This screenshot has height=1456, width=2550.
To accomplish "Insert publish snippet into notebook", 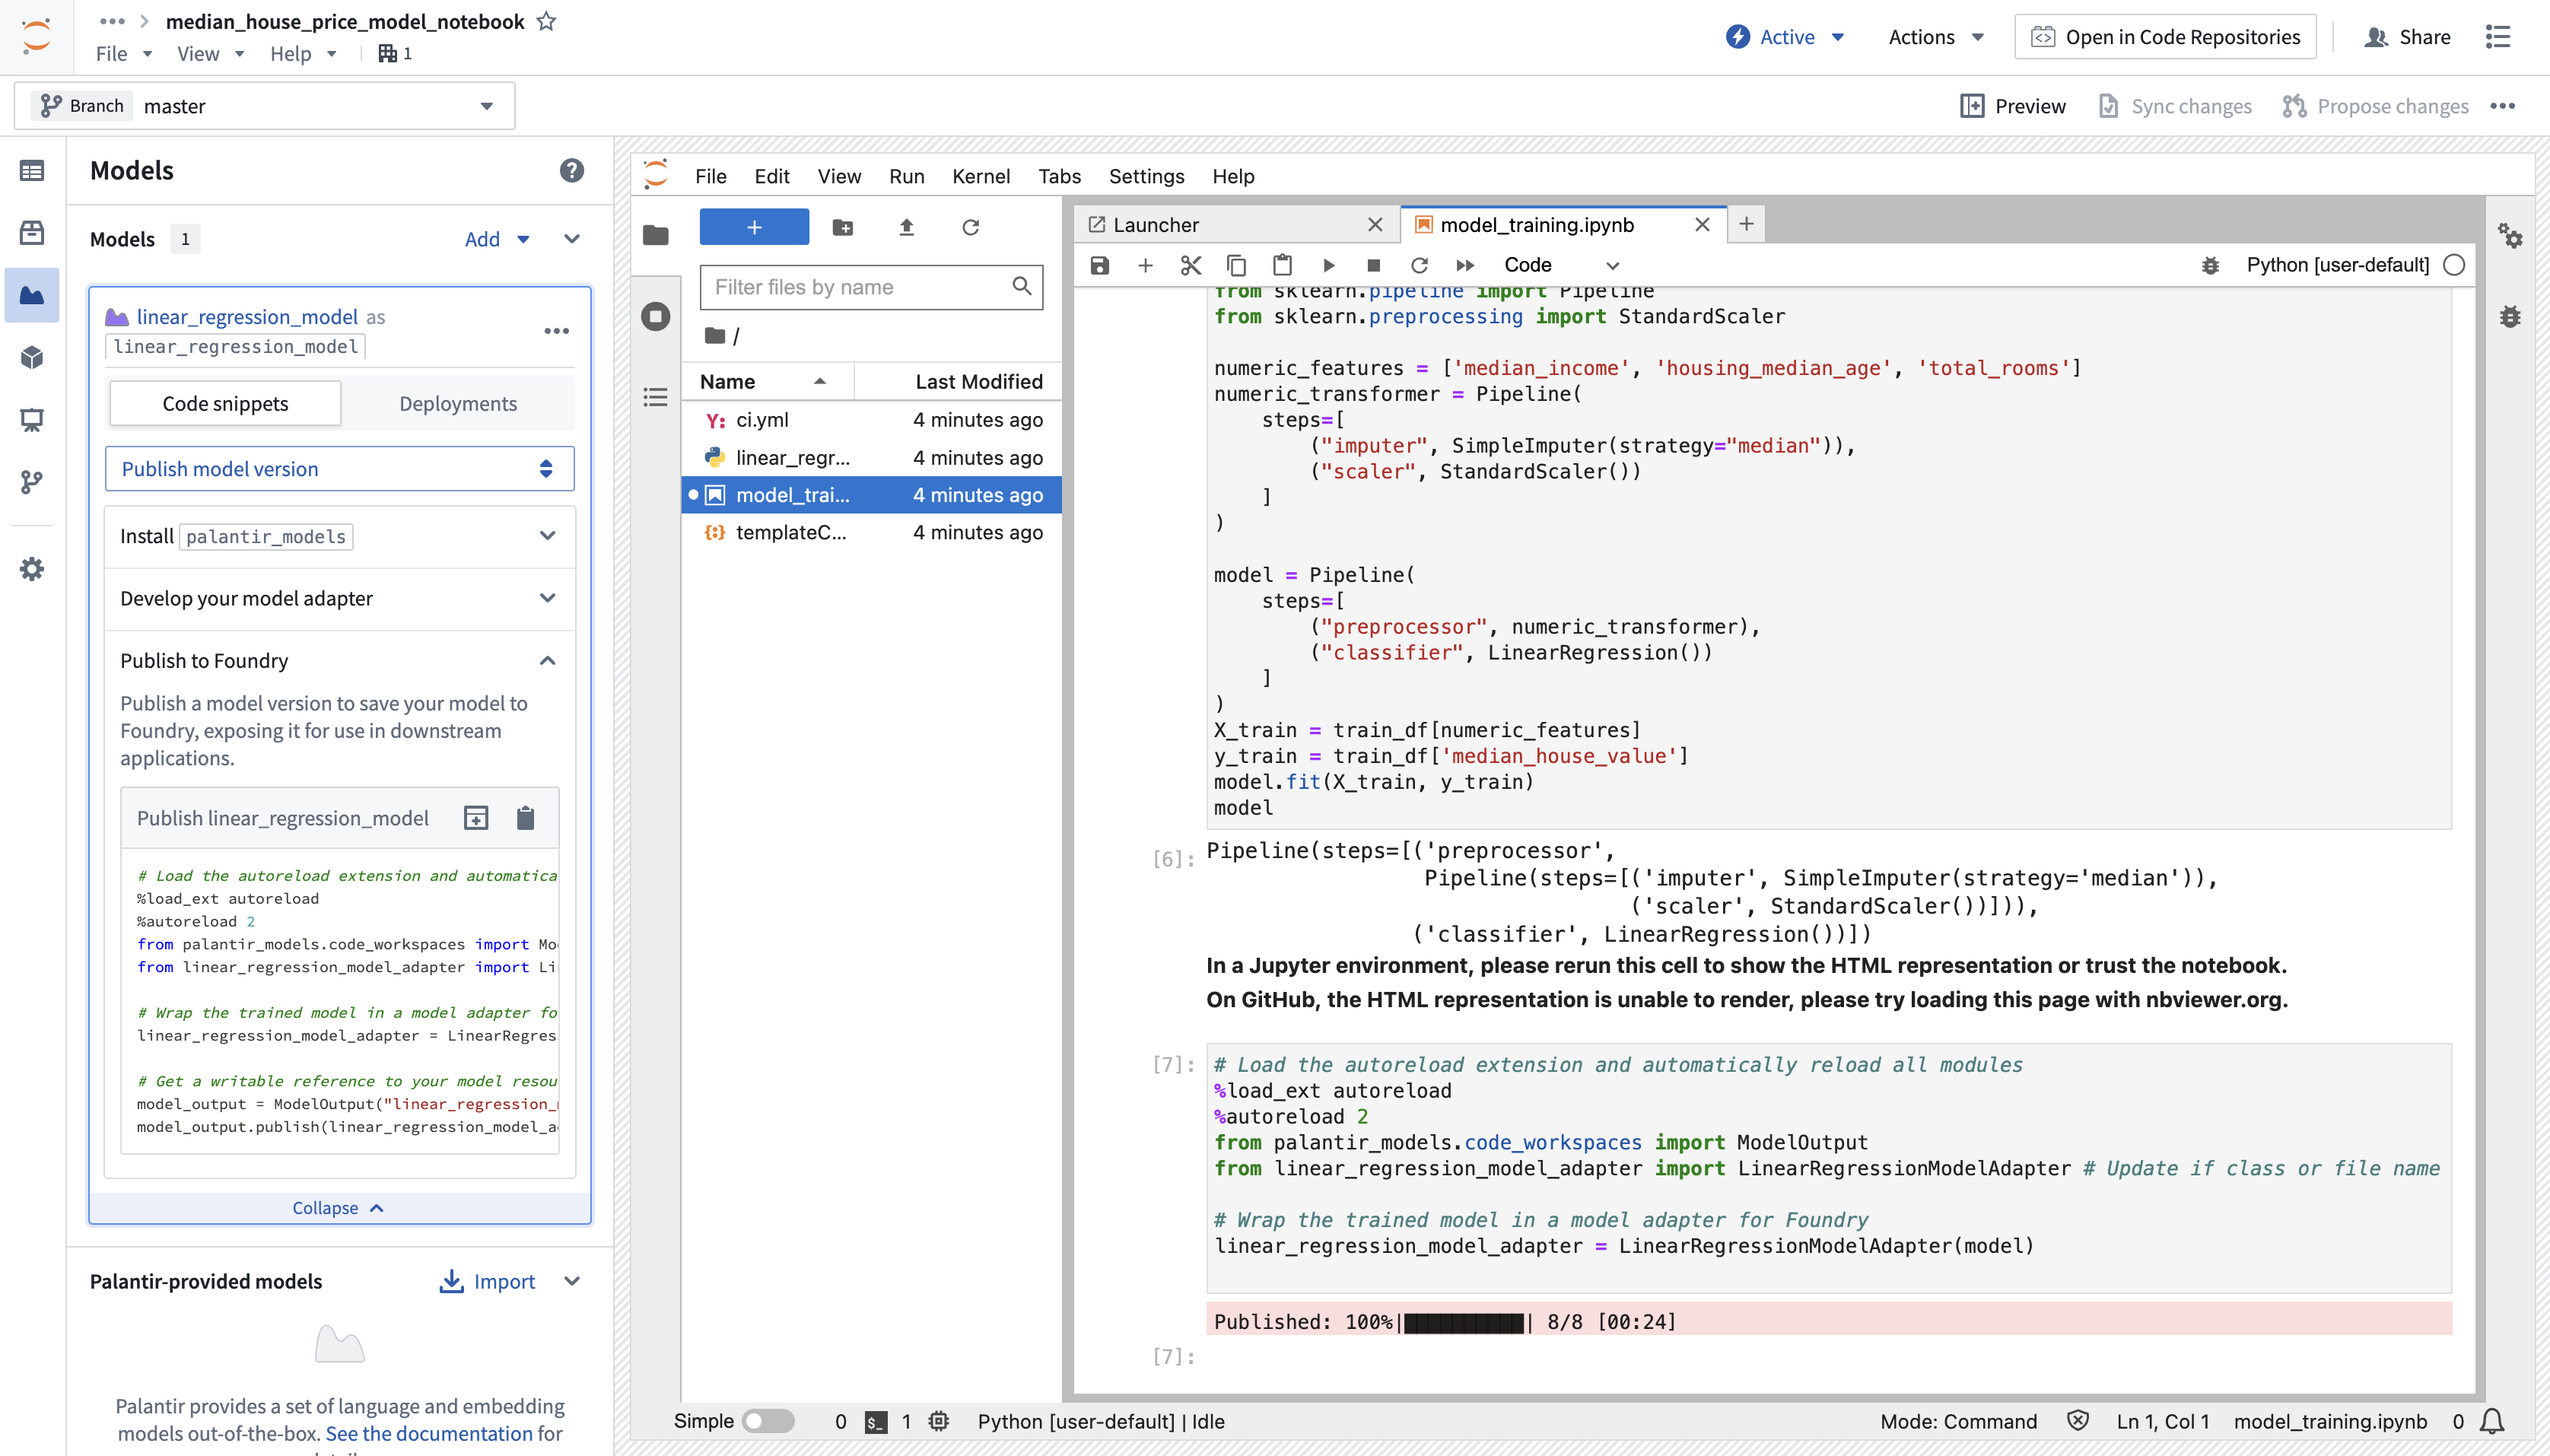I will pyautogui.click(x=476, y=818).
